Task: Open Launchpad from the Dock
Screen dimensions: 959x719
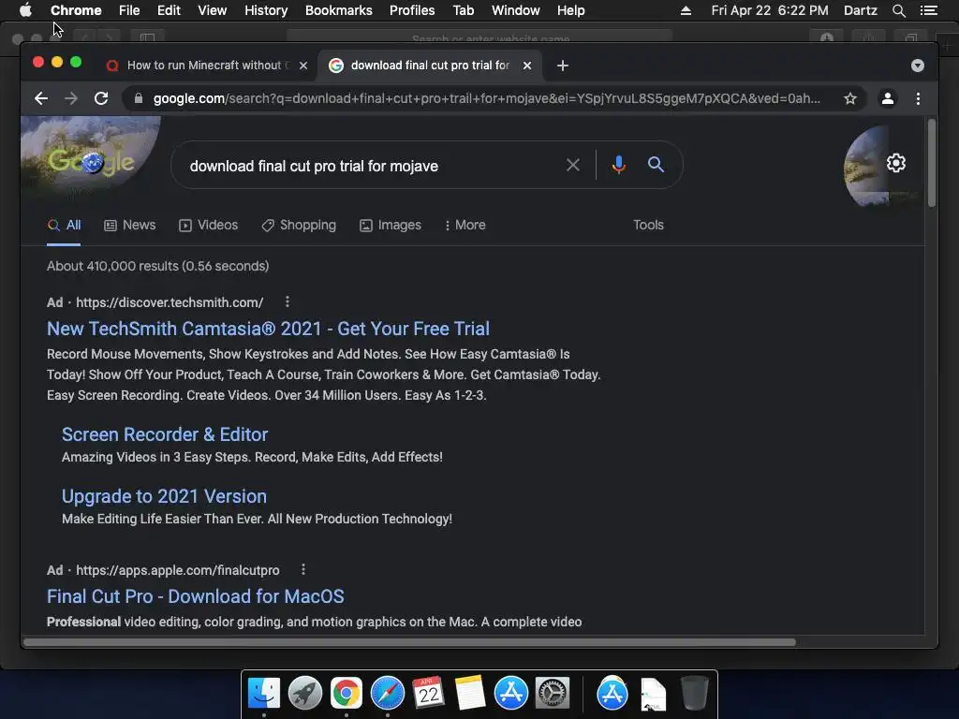Action: (304, 694)
